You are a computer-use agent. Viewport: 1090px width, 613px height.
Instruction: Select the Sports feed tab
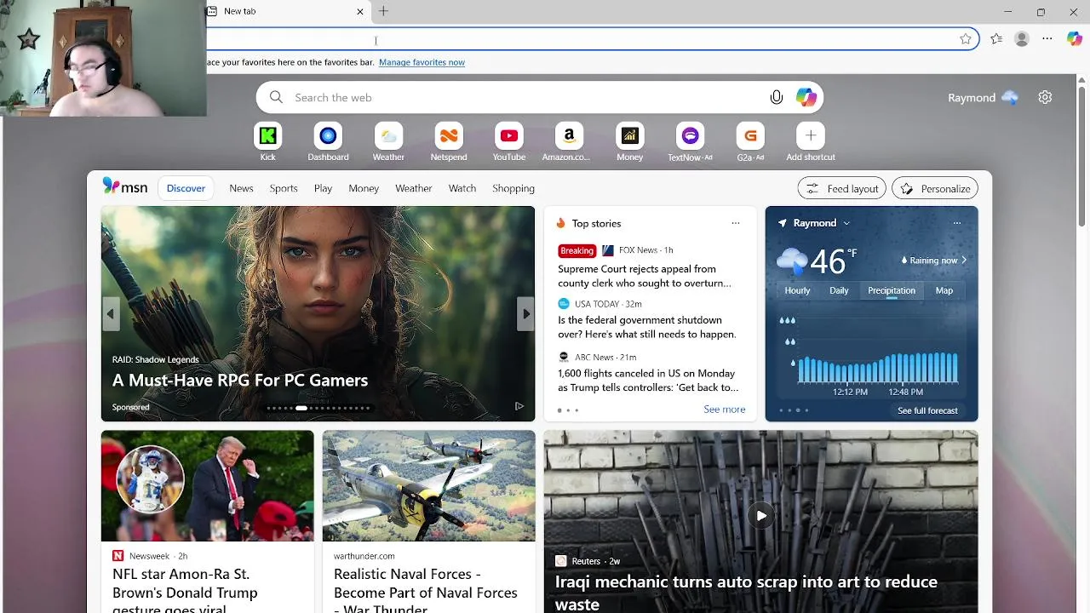tap(284, 188)
